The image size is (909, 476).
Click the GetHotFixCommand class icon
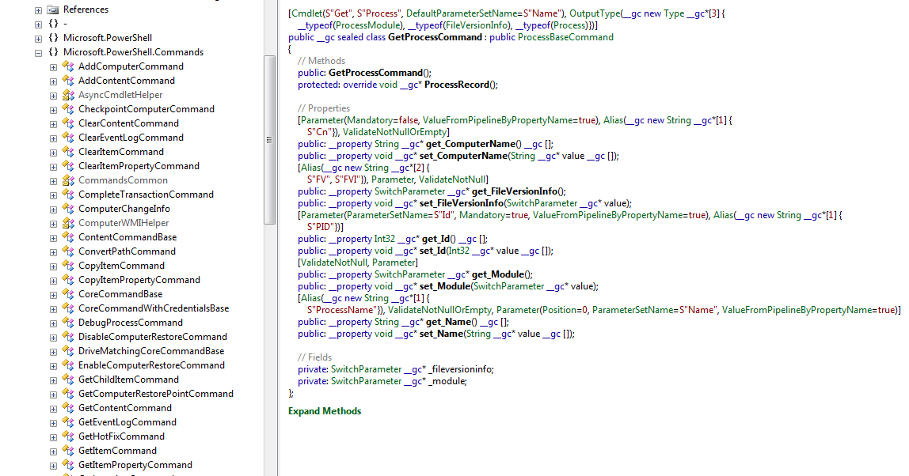pos(68,436)
